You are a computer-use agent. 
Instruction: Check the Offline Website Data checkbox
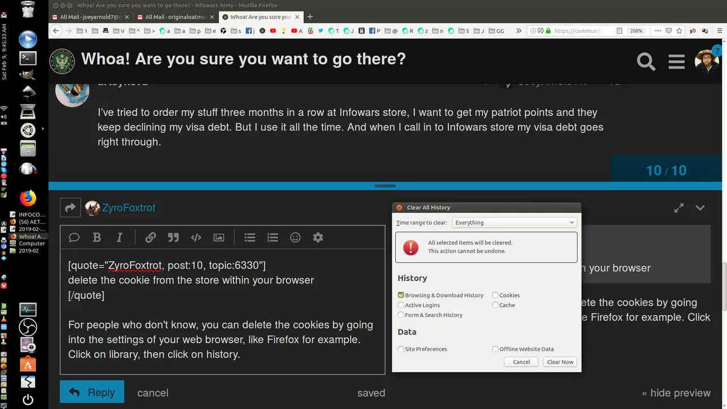pyautogui.click(x=495, y=349)
